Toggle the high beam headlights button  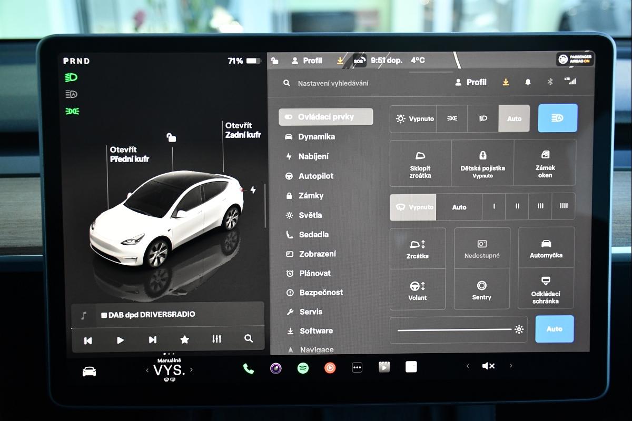(557, 118)
